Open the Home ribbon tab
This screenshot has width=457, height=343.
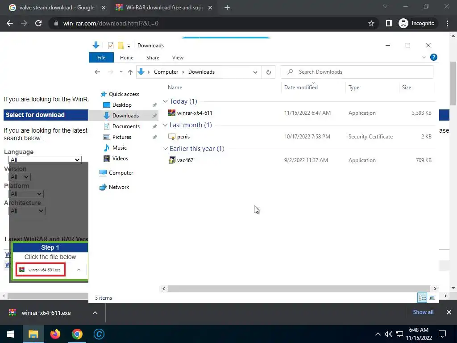(126, 58)
